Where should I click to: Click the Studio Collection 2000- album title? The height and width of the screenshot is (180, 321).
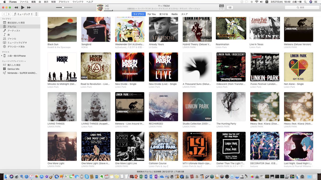[x=197, y=124]
